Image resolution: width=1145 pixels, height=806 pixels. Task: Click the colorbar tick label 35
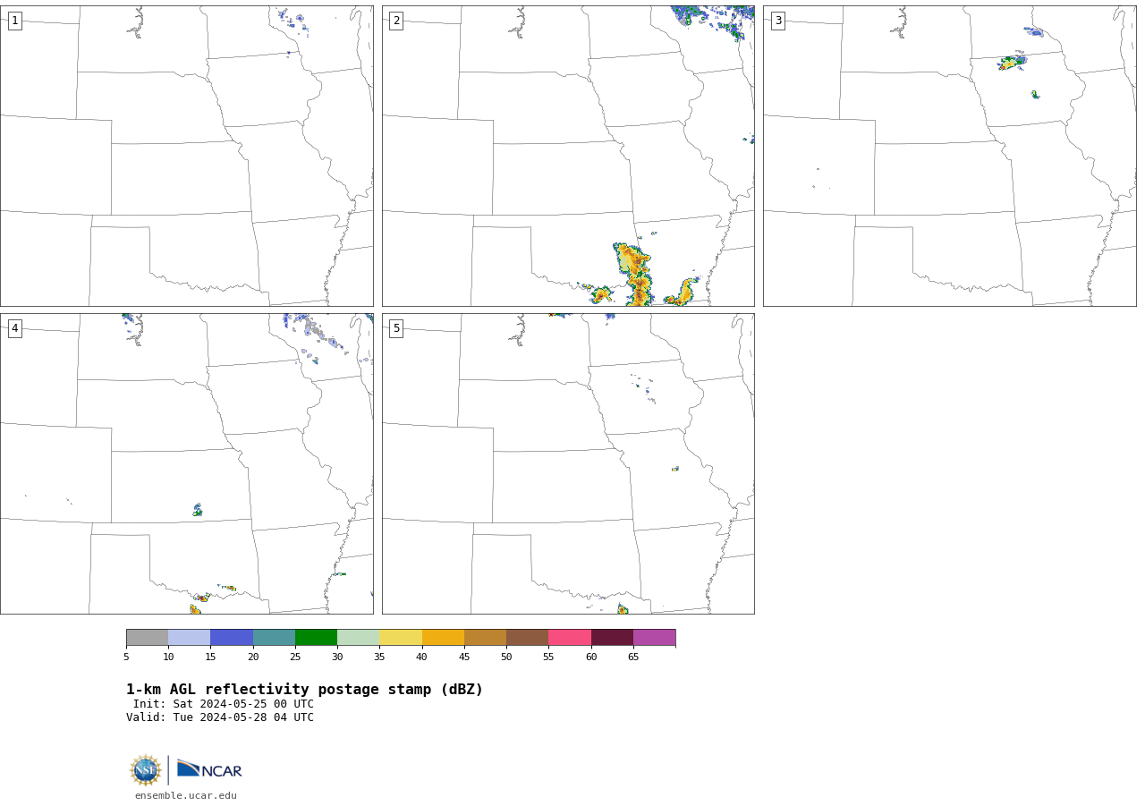point(379,658)
